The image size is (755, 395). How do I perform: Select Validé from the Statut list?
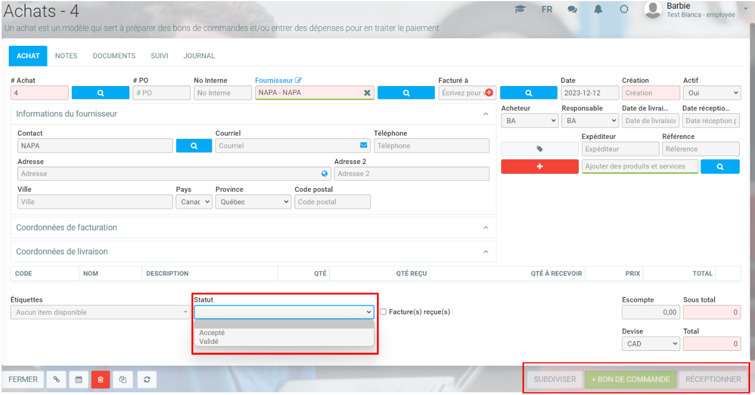pyautogui.click(x=209, y=342)
